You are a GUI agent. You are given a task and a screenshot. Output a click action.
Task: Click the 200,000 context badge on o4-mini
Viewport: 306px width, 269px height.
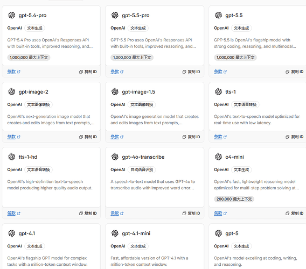[234, 199]
